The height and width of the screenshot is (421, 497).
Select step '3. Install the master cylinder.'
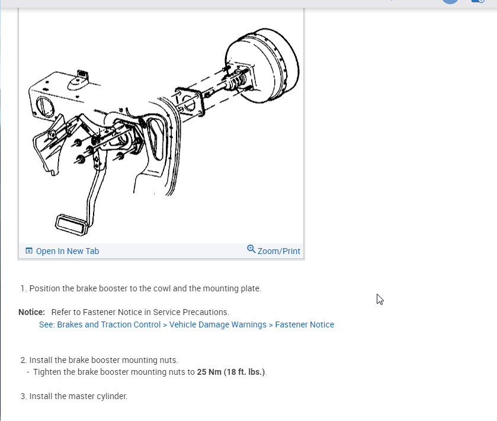click(x=74, y=396)
